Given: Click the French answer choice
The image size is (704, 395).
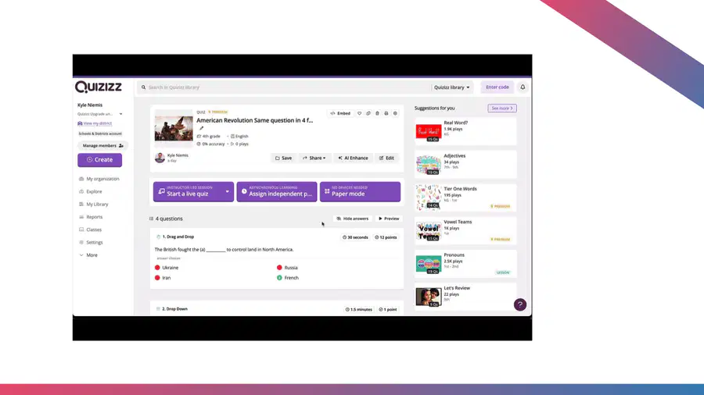Looking at the screenshot, I should pos(287,278).
